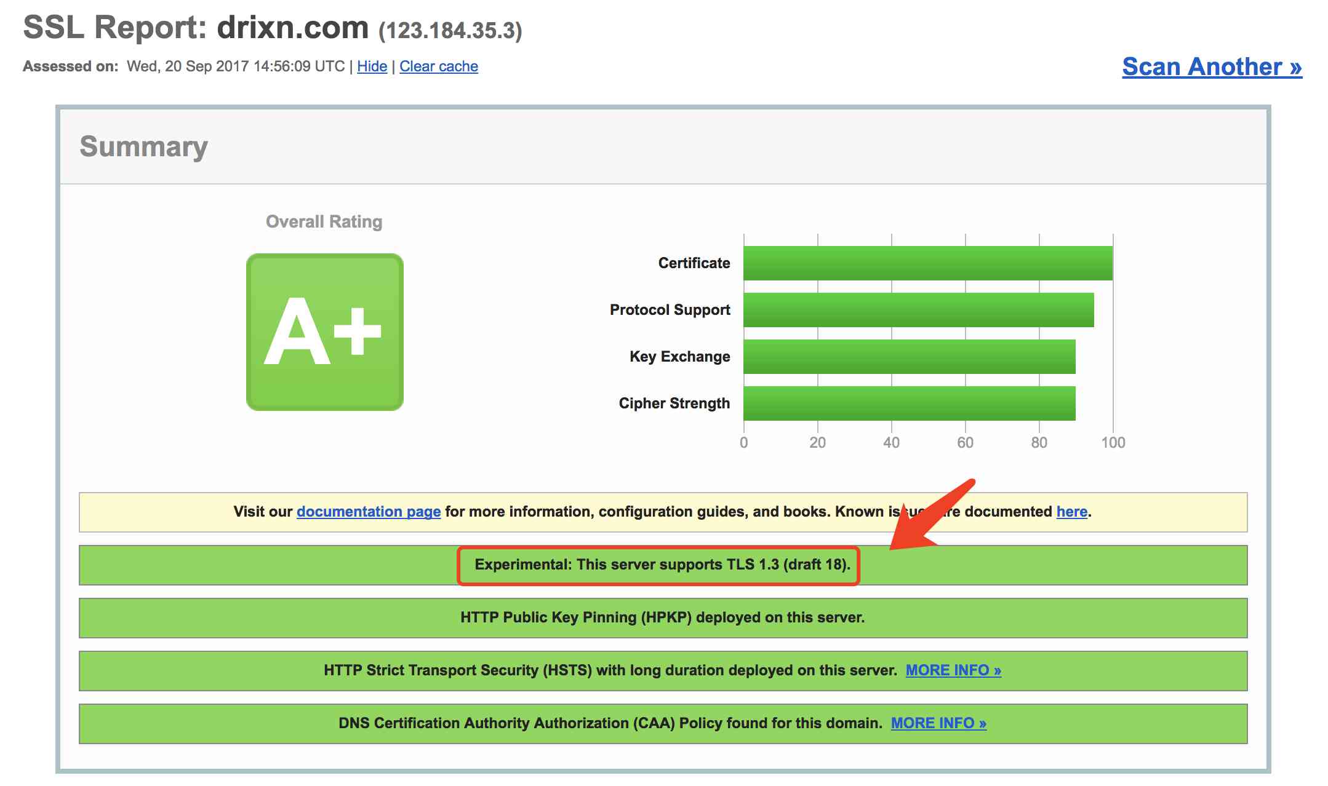Viewport: 1328px width, 786px height.
Task: Open Scan Another link
Action: tap(1212, 66)
